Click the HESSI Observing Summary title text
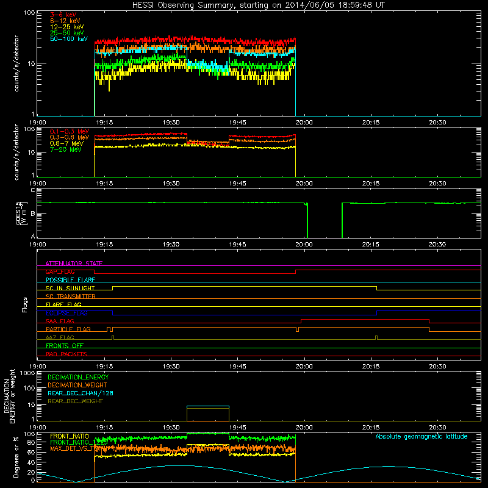This screenshot has height=488, width=488. click(258, 5)
